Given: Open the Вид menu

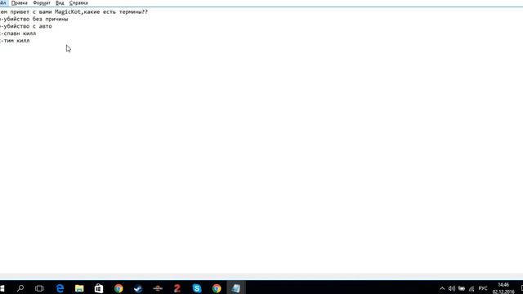Looking at the screenshot, I should (60, 3).
